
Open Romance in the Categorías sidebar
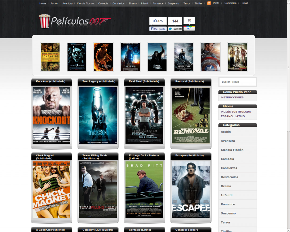pyautogui.click(x=228, y=204)
